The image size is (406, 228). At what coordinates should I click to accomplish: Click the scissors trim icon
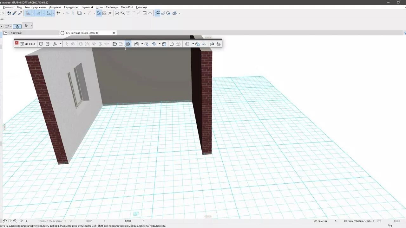[117, 13]
